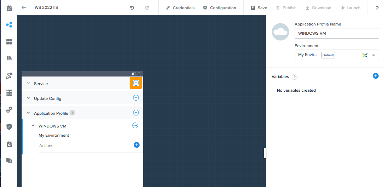Collapse the WINDOWS VM profile tree item
Image resolution: width=386 pixels, height=187 pixels.
tap(33, 125)
